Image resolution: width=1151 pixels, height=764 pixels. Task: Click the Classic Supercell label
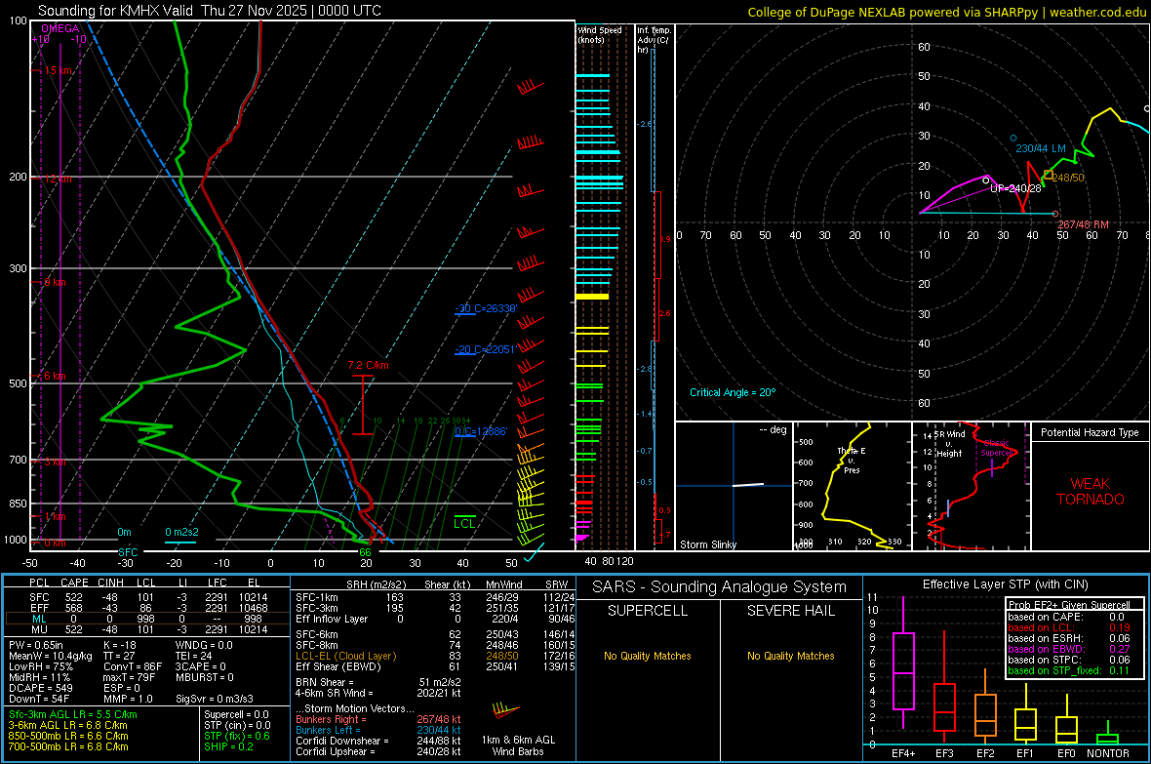coord(997,448)
